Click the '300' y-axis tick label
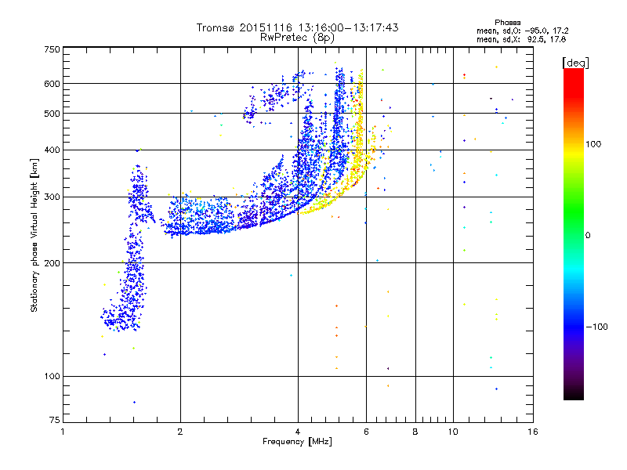Screen dimensions: 627x470 coord(52,197)
